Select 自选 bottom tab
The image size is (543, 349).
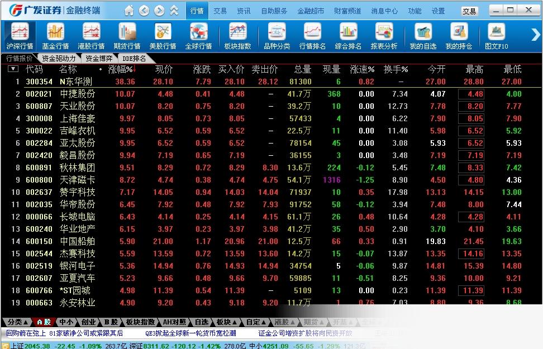201,322
